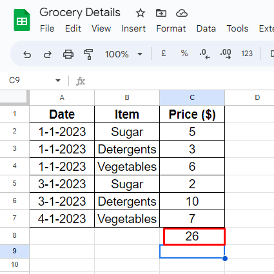Star the Grocery Details document

point(141,13)
